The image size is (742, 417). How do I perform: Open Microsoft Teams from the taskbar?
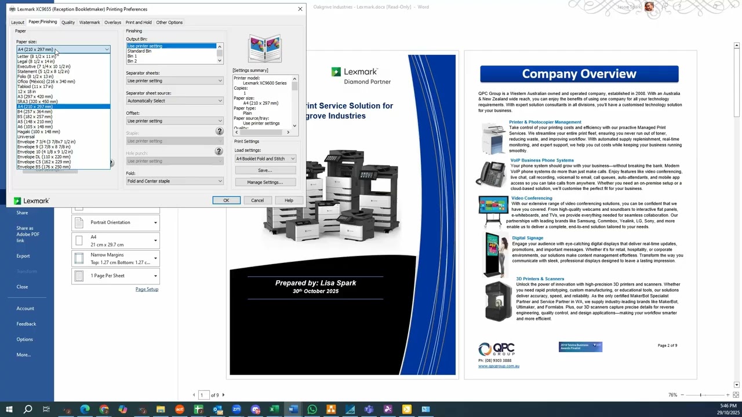tap(369, 409)
